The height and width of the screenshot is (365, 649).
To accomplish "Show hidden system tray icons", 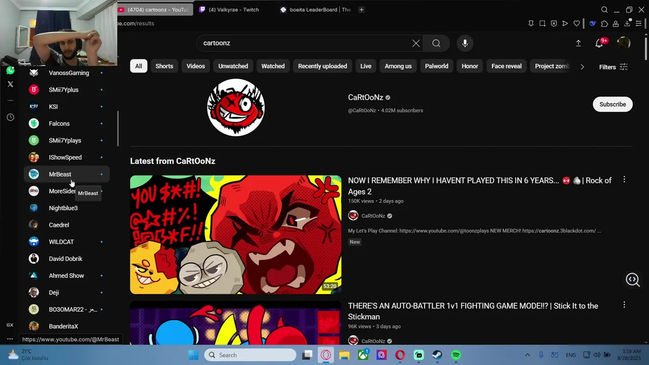I will tap(527, 355).
